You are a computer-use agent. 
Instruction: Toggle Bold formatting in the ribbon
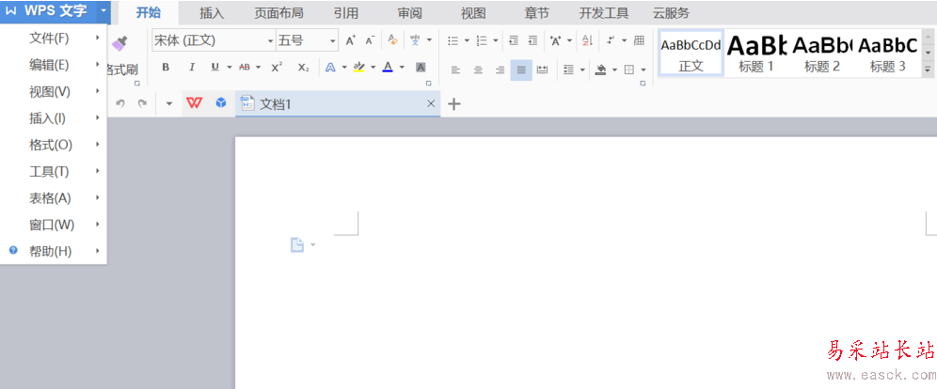tap(167, 68)
